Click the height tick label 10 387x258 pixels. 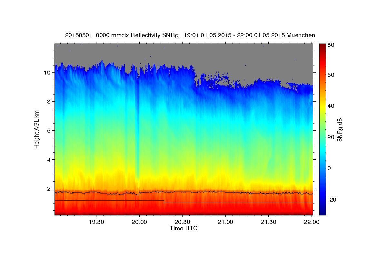click(x=47, y=72)
